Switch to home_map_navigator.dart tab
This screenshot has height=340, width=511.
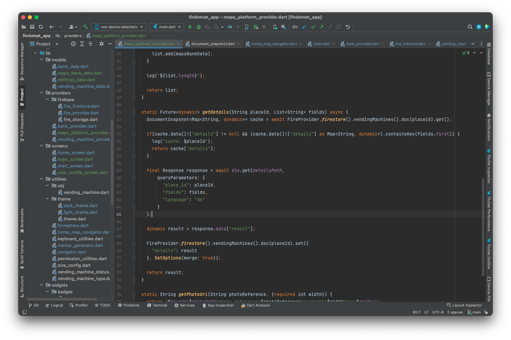[x=274, y=44]
